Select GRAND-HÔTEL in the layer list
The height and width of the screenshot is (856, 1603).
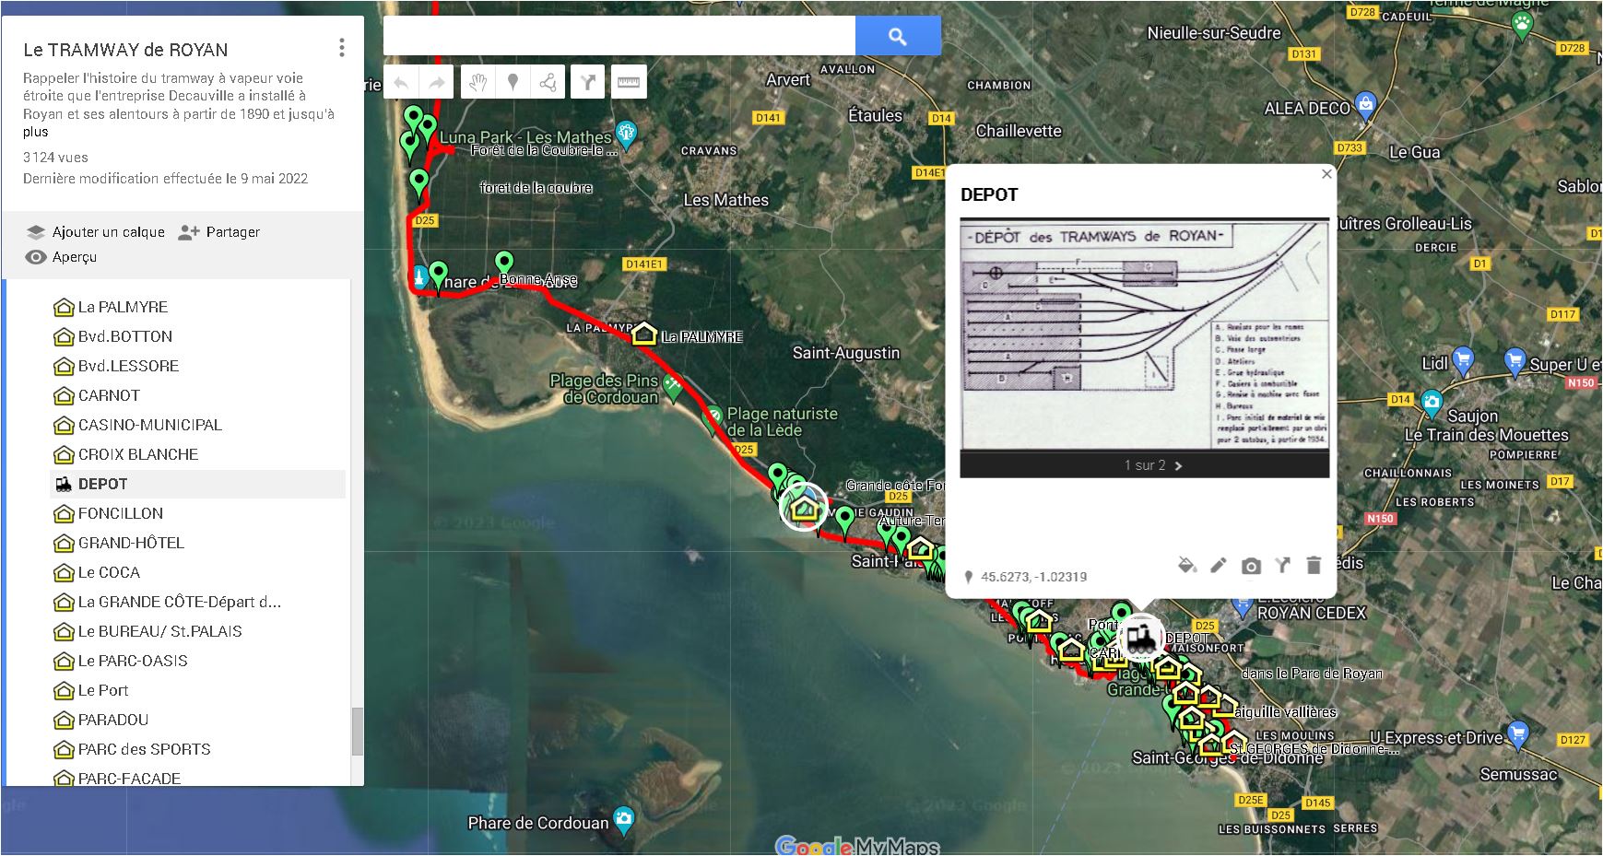click(x=198, y=543)
